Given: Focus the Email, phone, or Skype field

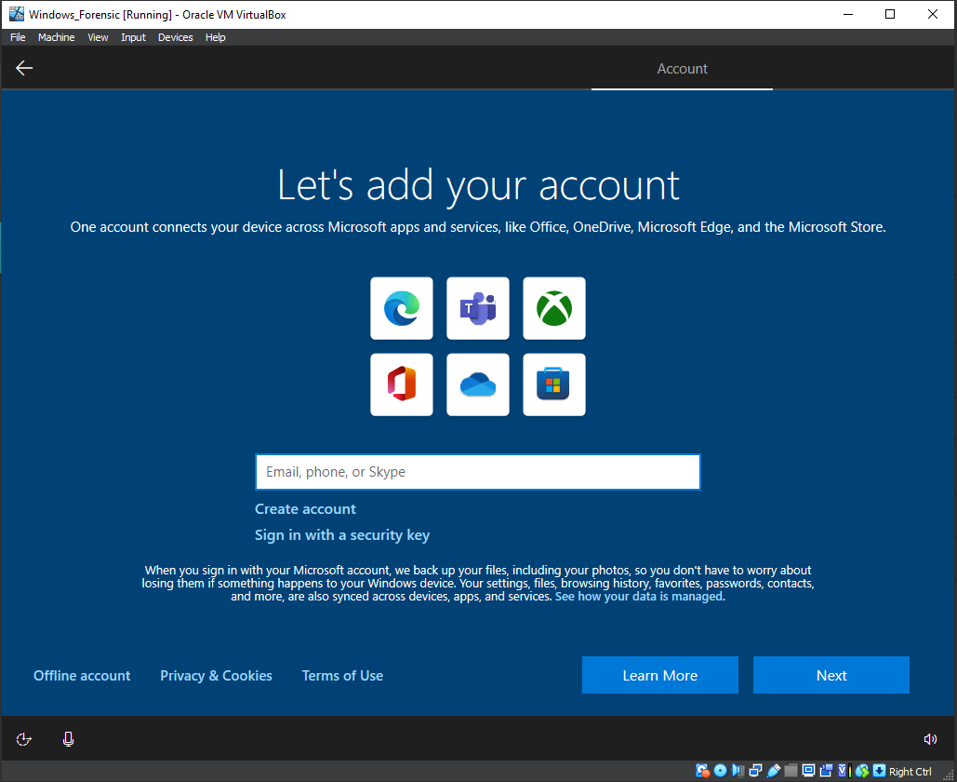Looking at the screenshot, I should 477,472.
